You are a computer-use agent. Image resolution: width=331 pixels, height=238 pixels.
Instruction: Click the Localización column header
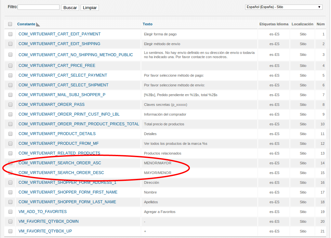(x=302, y=24)
